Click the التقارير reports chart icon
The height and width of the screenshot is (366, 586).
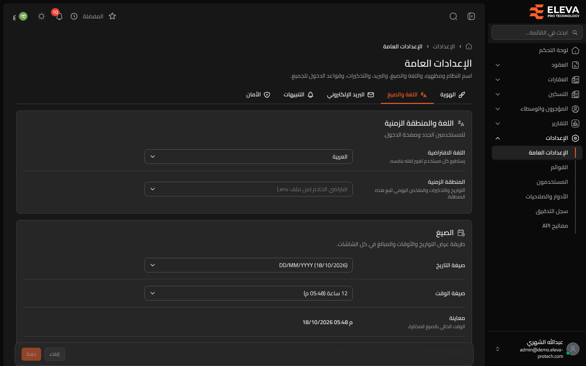575,124
